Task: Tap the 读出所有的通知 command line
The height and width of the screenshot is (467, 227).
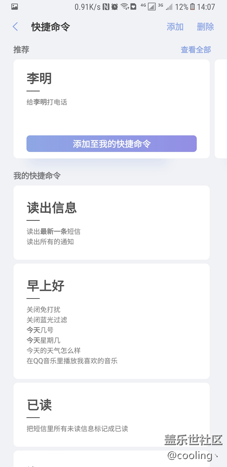Action: click(50, 242)
